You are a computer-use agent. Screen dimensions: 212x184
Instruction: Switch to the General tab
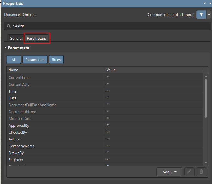[x=16, y=38]
